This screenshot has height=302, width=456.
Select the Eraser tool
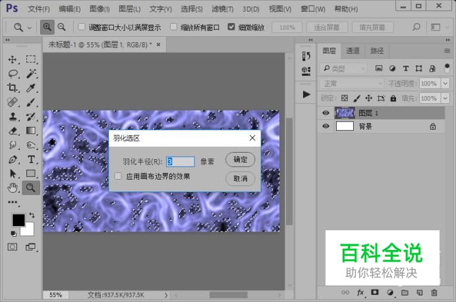tap(13, 131)
